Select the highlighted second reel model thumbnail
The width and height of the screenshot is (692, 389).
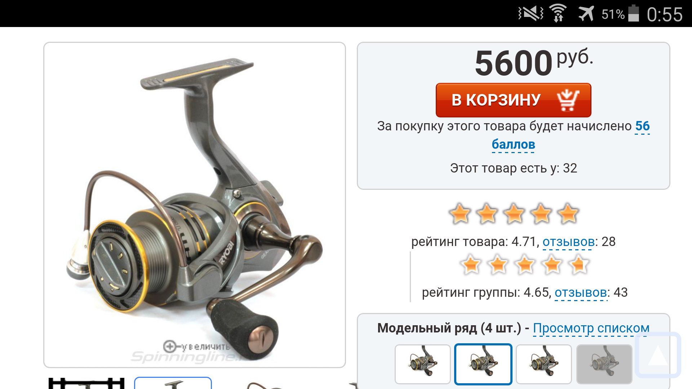click(483, 364)
